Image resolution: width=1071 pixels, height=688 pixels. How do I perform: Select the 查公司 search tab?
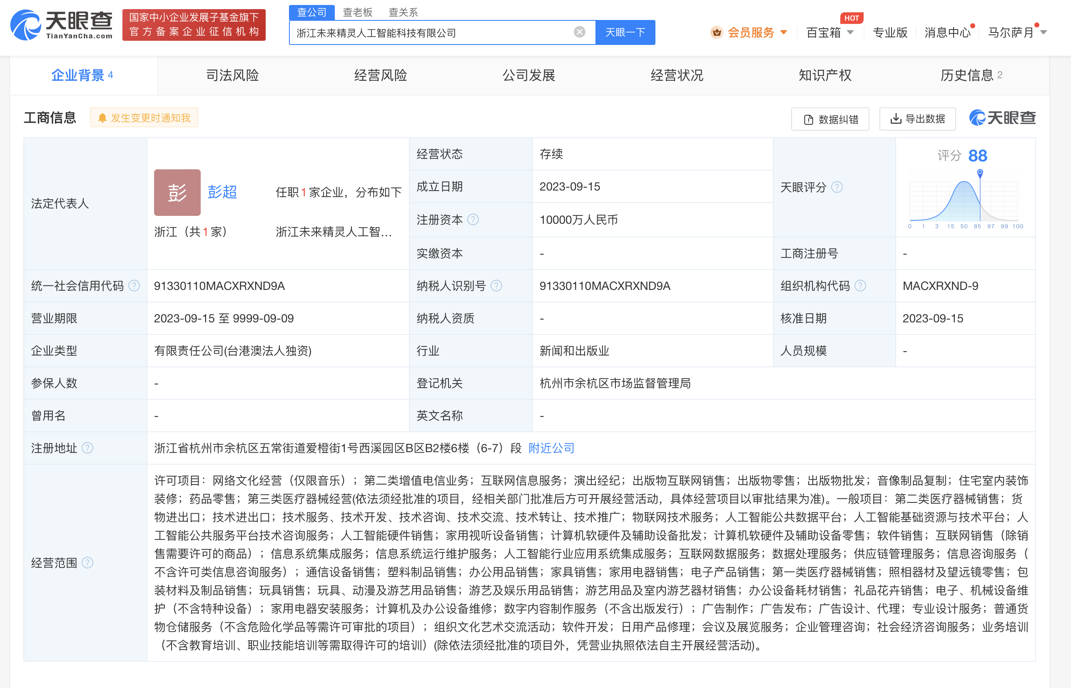312,12
